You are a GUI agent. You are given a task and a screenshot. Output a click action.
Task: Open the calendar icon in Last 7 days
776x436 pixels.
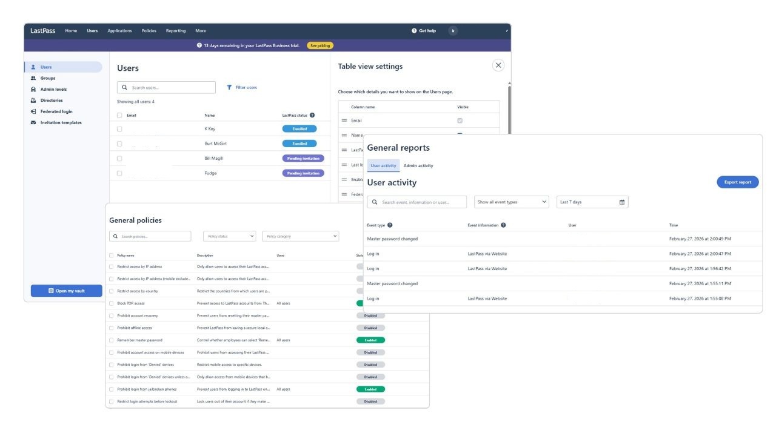point(622,202)
